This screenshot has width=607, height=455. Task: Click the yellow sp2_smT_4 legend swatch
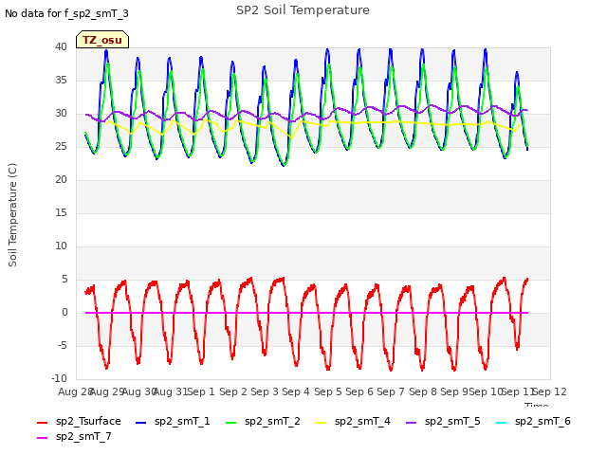[x=322, y=423]
